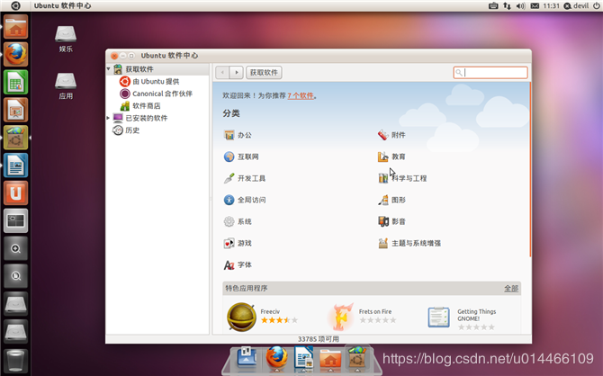Image resolution: width=603 pixels, height=376 pixels.
Task: Open LibreOffice Writer from the launcher
Action: click(x=16, y=165)
